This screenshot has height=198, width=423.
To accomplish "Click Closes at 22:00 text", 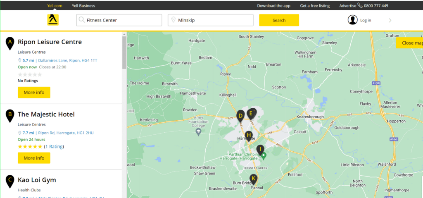I will 52,67.
